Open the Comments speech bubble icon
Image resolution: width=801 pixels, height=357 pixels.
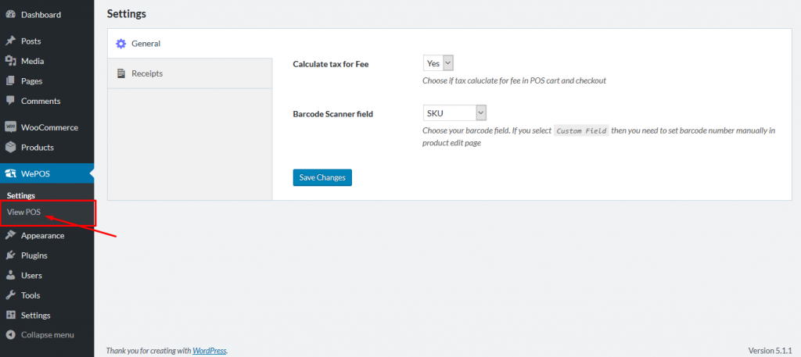pyautogui.click(x=10, y=101)
